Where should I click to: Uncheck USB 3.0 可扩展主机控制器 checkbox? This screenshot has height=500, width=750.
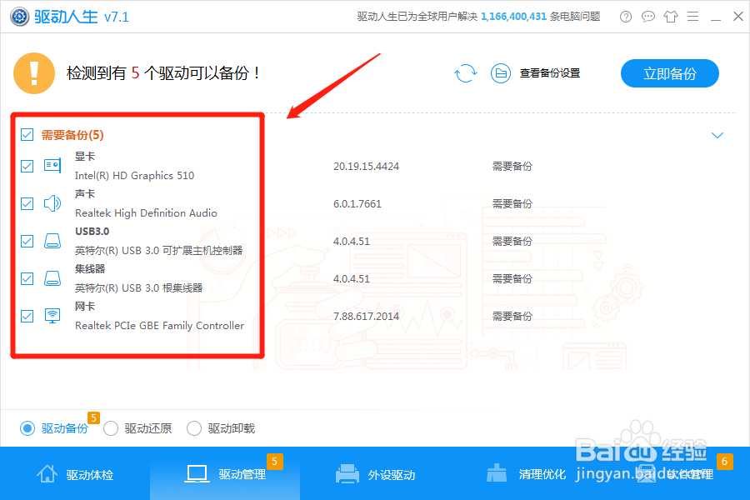27,241
